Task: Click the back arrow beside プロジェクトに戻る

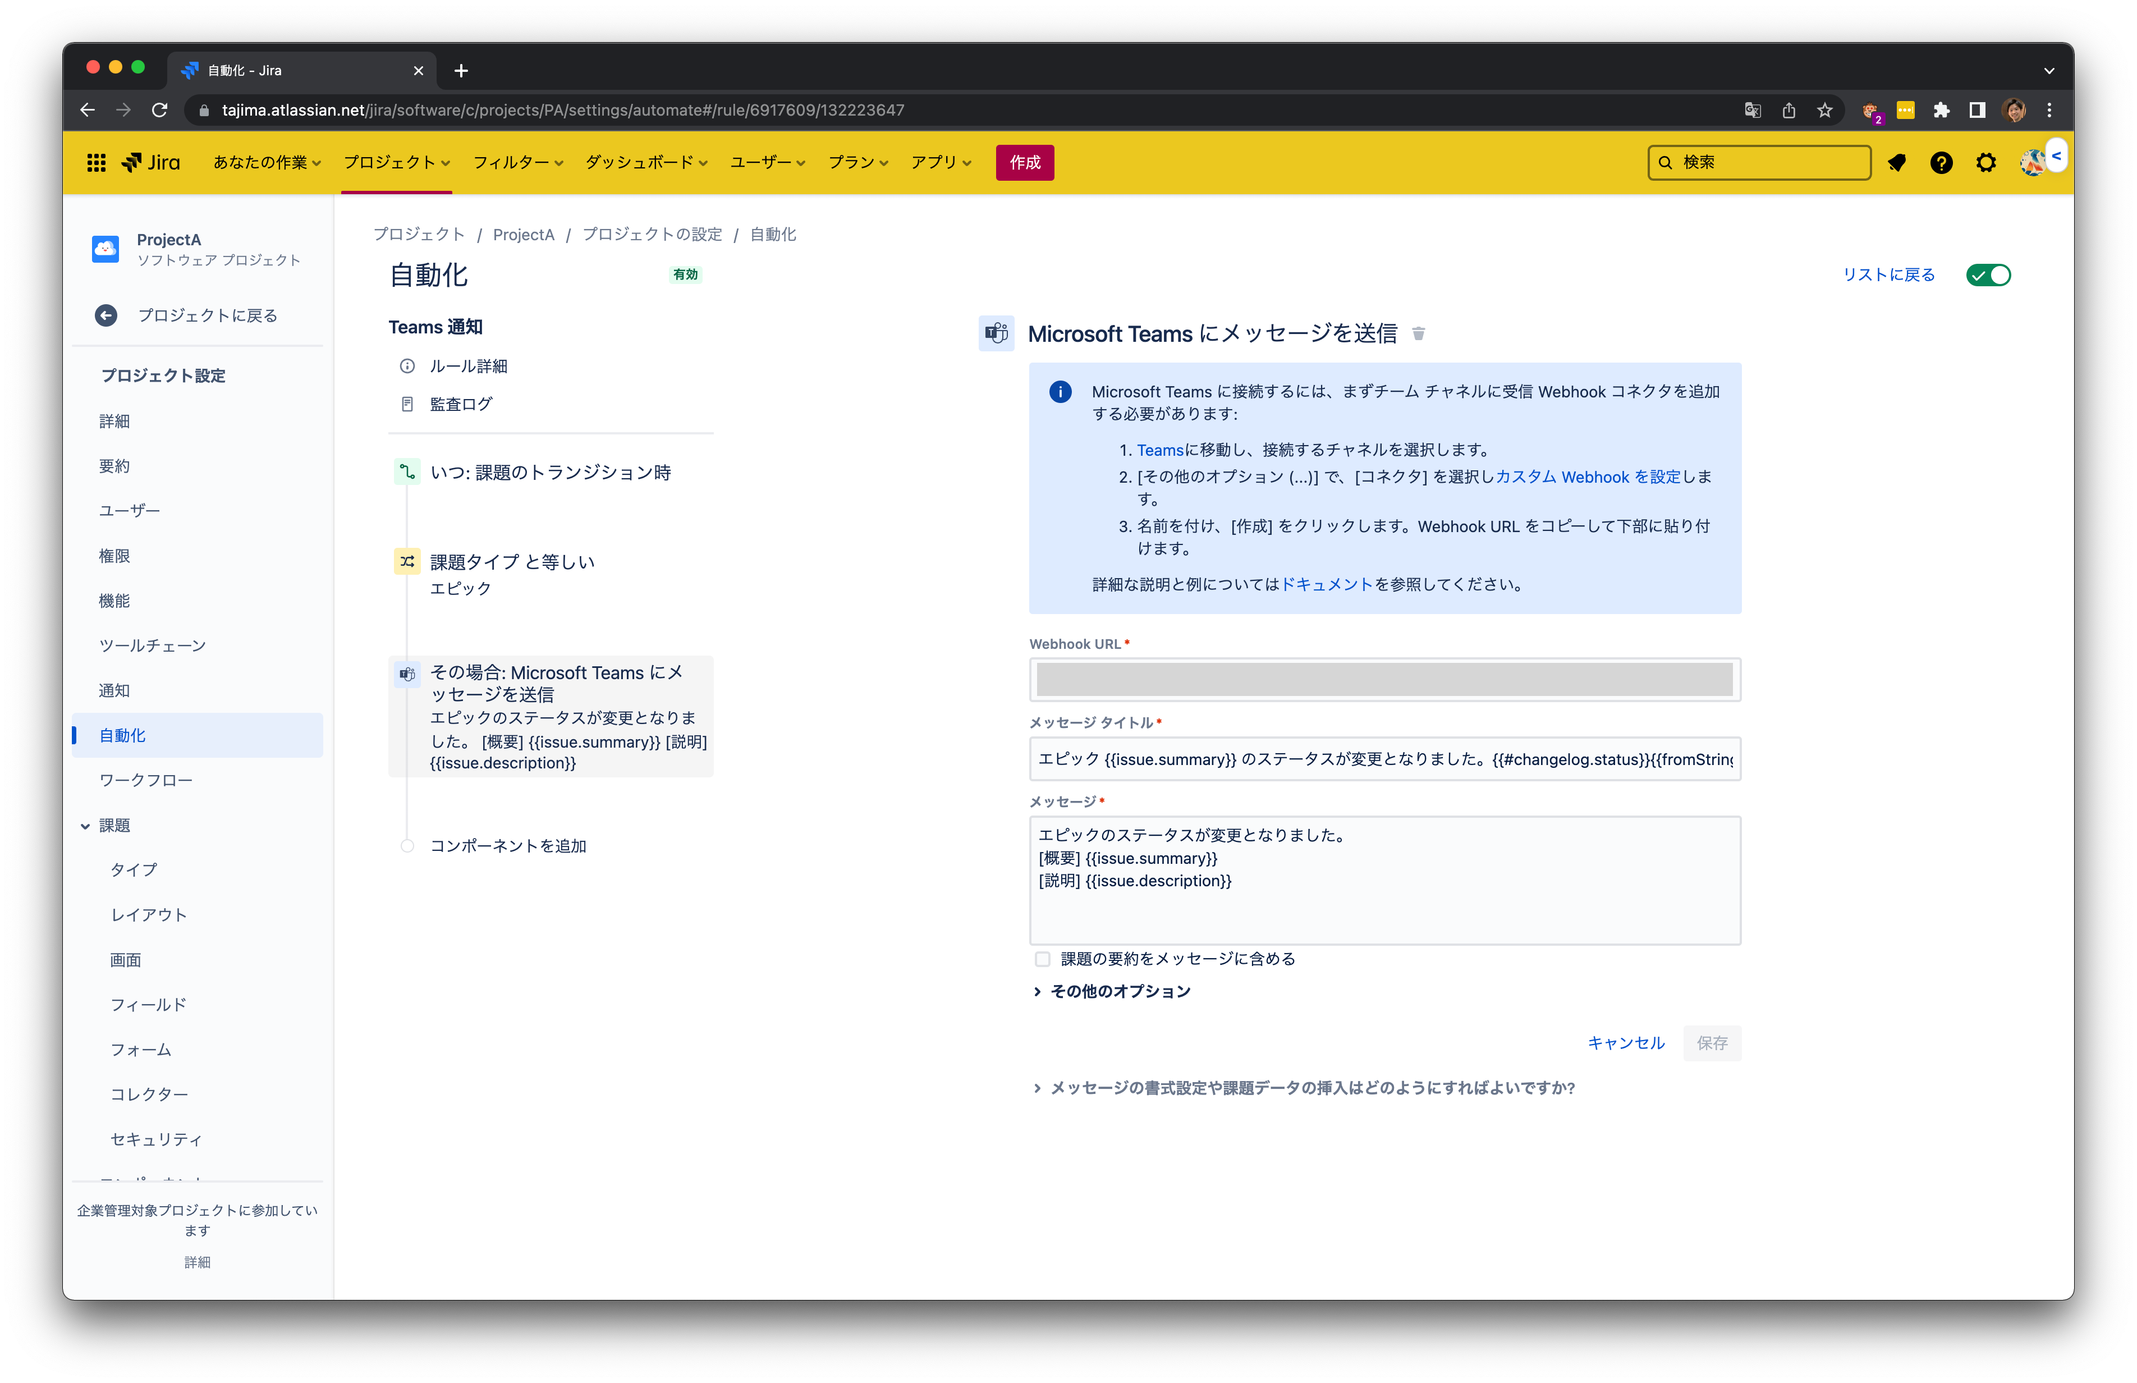Action: coord(106,315)
